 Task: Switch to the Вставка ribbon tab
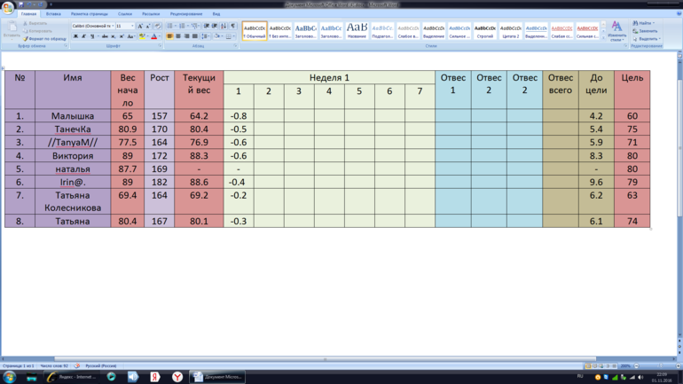53,14
